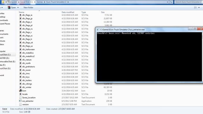Select Local Disk (G:) in navigation pane

(x=5, y=68)
